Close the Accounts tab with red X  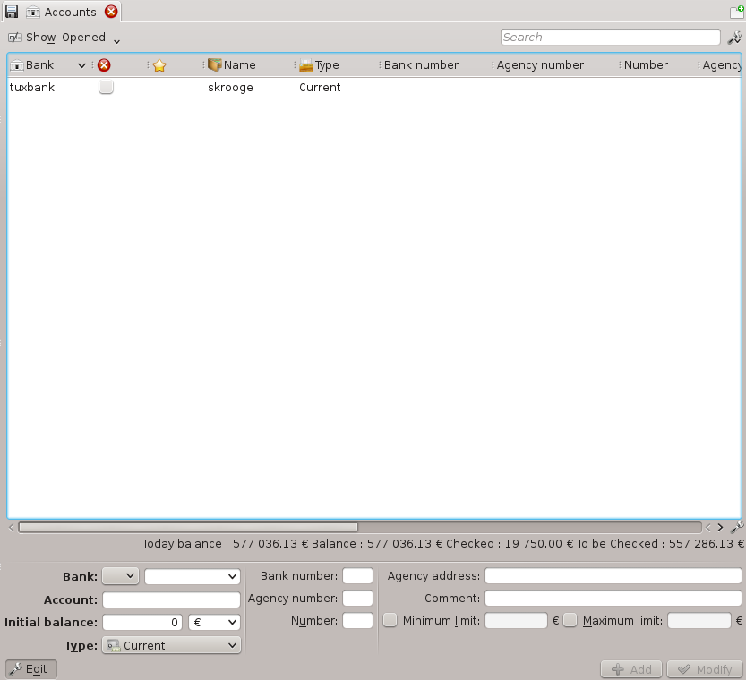click(111, 12)
